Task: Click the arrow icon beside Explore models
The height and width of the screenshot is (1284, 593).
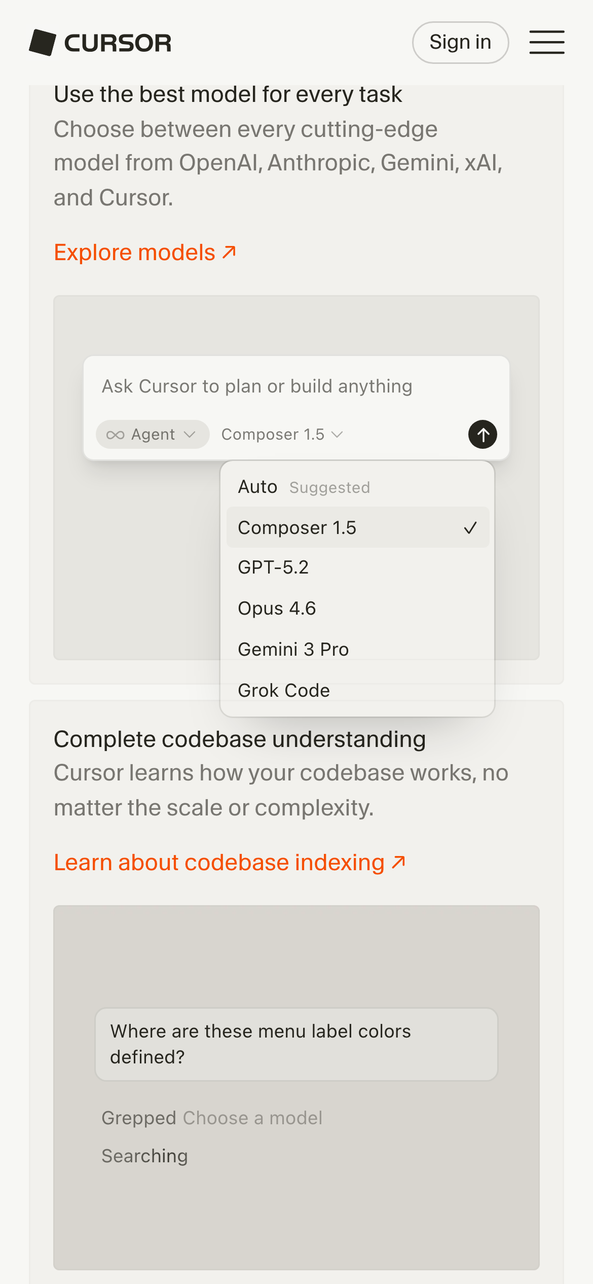Action: [x=230, y=252]
